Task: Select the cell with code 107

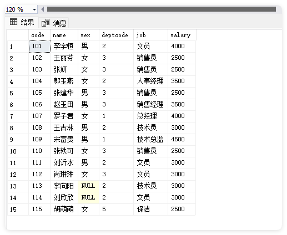Action: click(x=39, y=116)
